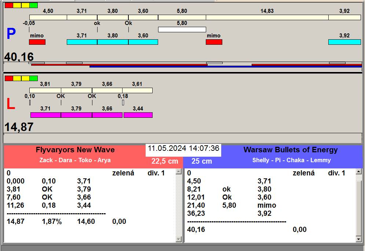
Task: Select the 36,23 row in Warsaw Bullets list
Action: tap(229, 214)
